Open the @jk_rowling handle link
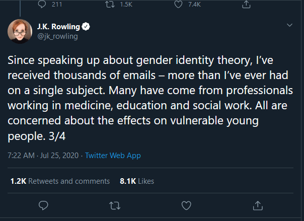The image size is (304, 221). (x=57, y=36)
